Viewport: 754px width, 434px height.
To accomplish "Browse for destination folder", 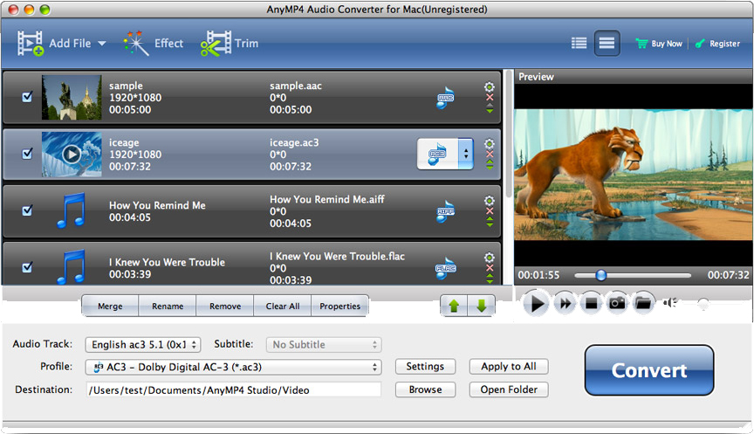I will (x=425, y=389).
